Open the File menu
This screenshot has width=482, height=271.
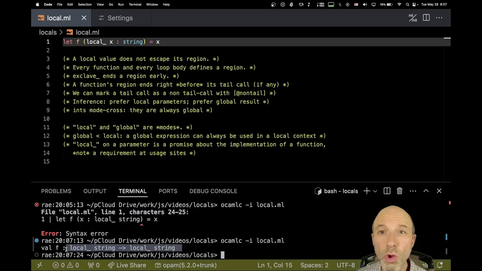point(60,5)
